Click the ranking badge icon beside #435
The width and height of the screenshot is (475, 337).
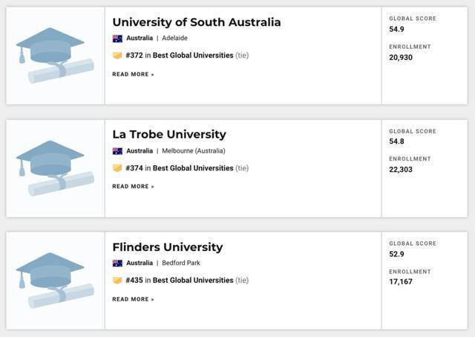117,281
